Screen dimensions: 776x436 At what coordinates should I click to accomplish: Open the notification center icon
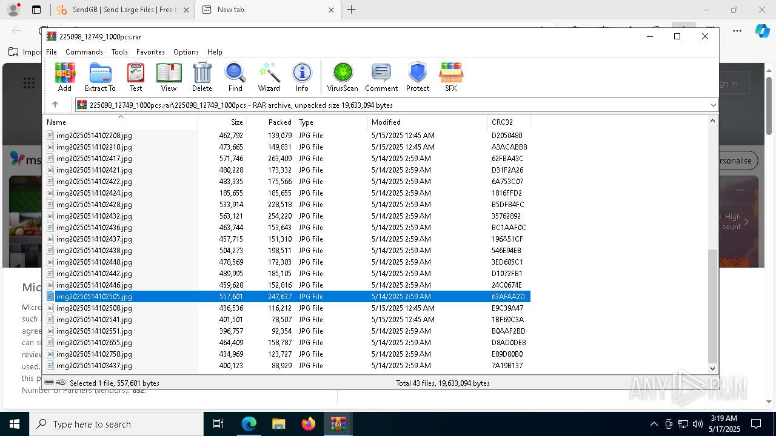point(756,424)
